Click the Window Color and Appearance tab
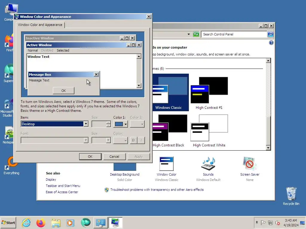 tap(40, 25)
